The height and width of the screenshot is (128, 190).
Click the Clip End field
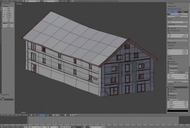178,37
